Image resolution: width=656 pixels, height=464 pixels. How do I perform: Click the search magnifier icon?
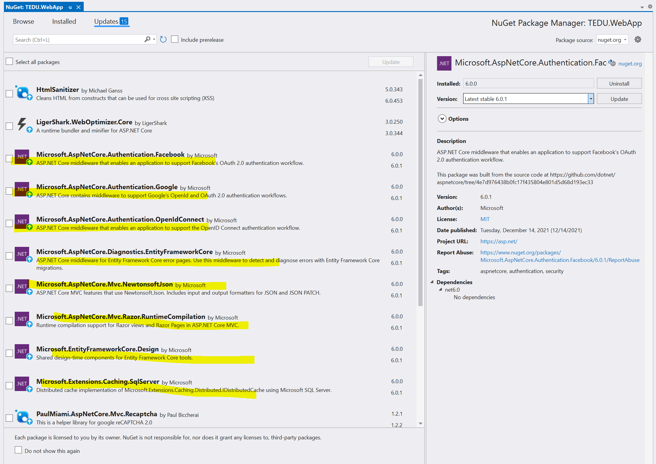click(147, 39)
